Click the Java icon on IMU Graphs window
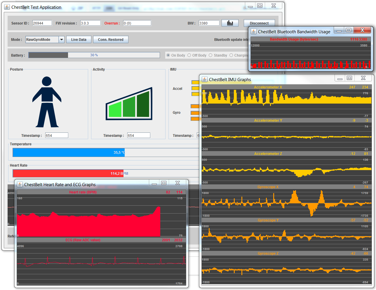Image resolution: width=376 pixels, height=290 pixels. pos(204,79)
